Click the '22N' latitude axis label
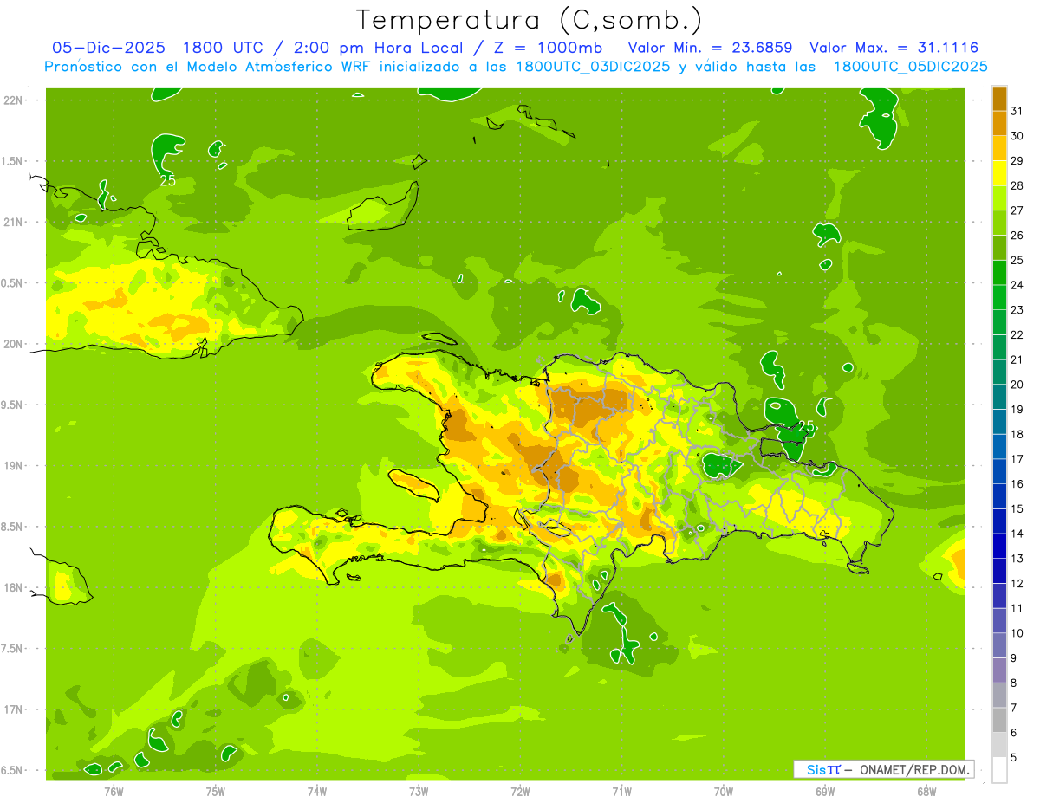Viewport: 1040px width, 803px height. 15,100
